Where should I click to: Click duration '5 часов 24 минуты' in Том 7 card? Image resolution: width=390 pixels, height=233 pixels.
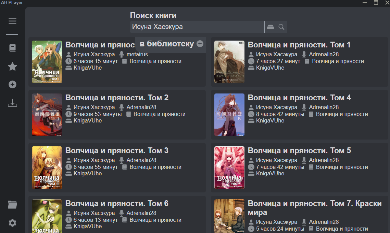coord(280,229)
